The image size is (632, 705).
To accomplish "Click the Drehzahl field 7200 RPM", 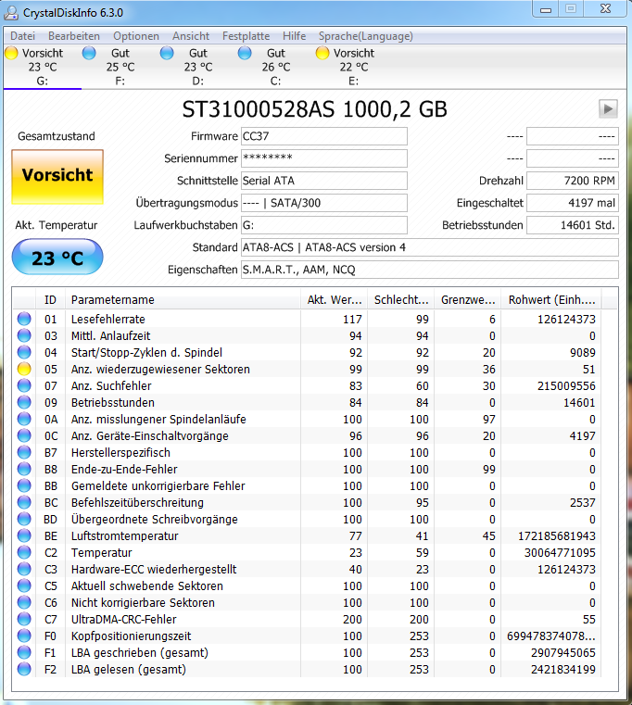I will click(x=572, y=181).
